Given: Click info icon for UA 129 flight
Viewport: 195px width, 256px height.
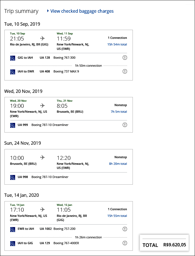Looking at the screenshot, I should tap(125, 243).
